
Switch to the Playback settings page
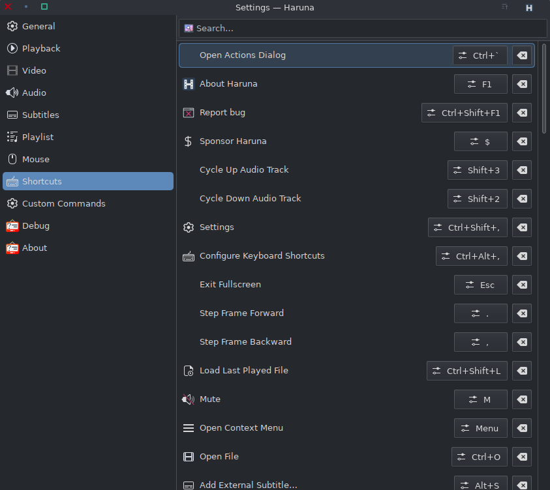tap(41, 49)
